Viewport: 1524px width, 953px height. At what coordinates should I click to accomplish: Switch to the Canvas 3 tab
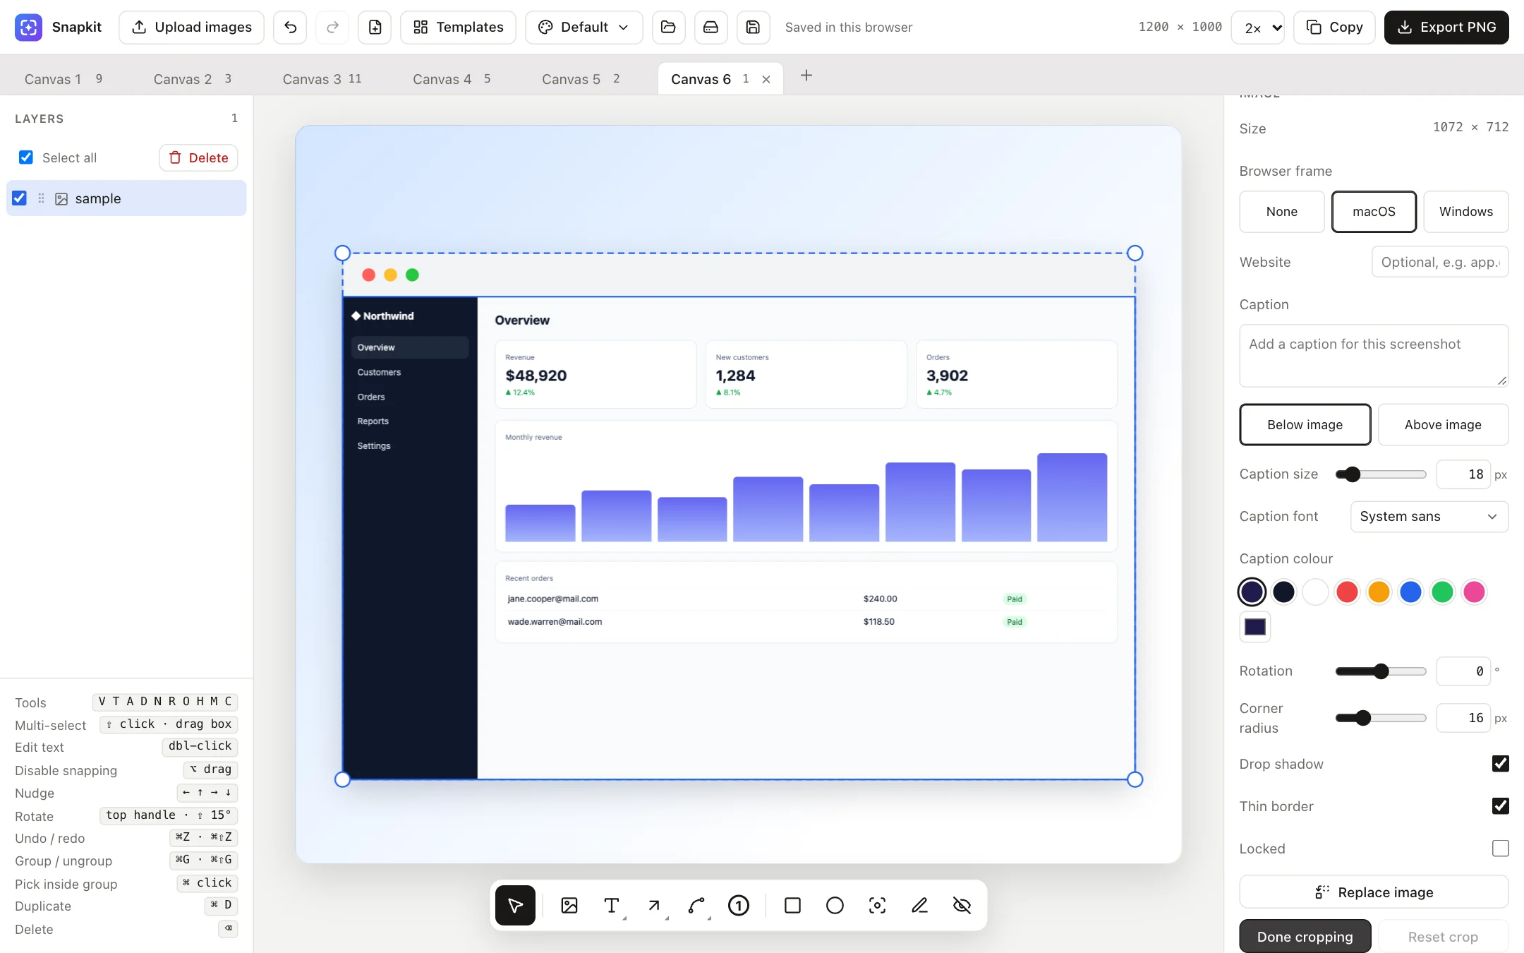(322, 79)
